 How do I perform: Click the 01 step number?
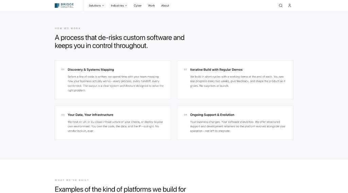63,70
